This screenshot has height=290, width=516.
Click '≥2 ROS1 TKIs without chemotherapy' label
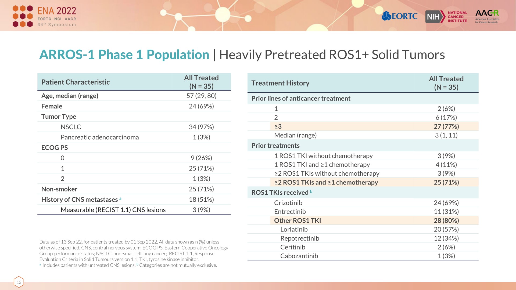tap(327, 174)
